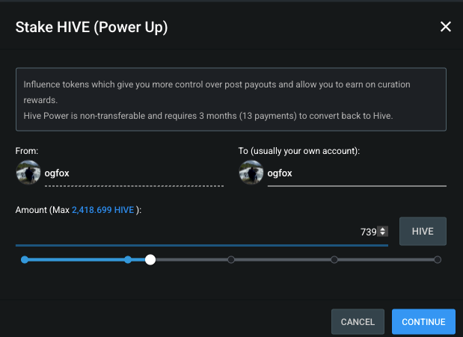Set slider to the 25% mark
The image size is (463, 337).
[x=128, y=260]
